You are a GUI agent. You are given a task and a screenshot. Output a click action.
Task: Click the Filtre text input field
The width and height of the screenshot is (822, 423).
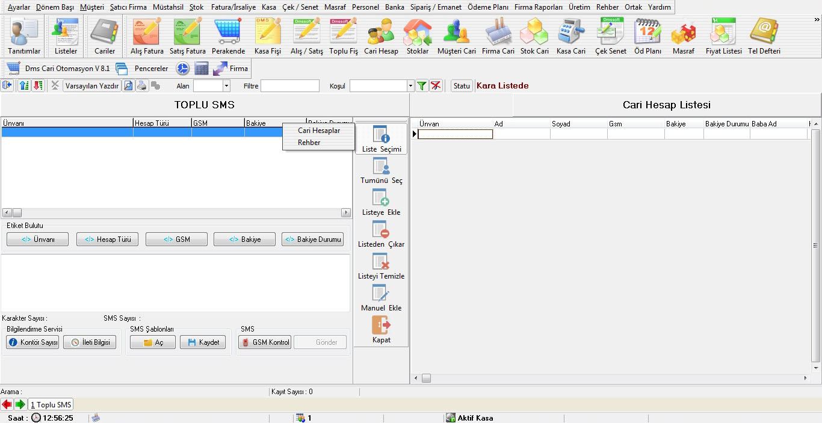(x=289, y=86)
